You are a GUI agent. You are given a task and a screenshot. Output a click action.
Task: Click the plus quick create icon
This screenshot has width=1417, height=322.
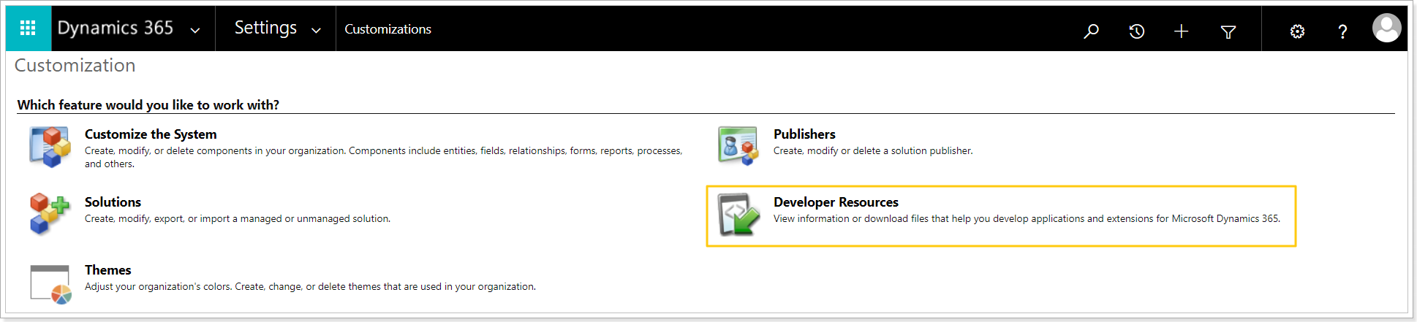(1181, 31)
